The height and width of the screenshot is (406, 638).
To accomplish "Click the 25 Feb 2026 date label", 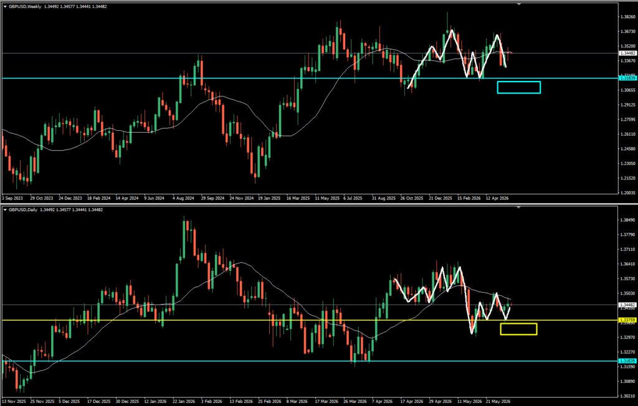I will tap(269, 401).
